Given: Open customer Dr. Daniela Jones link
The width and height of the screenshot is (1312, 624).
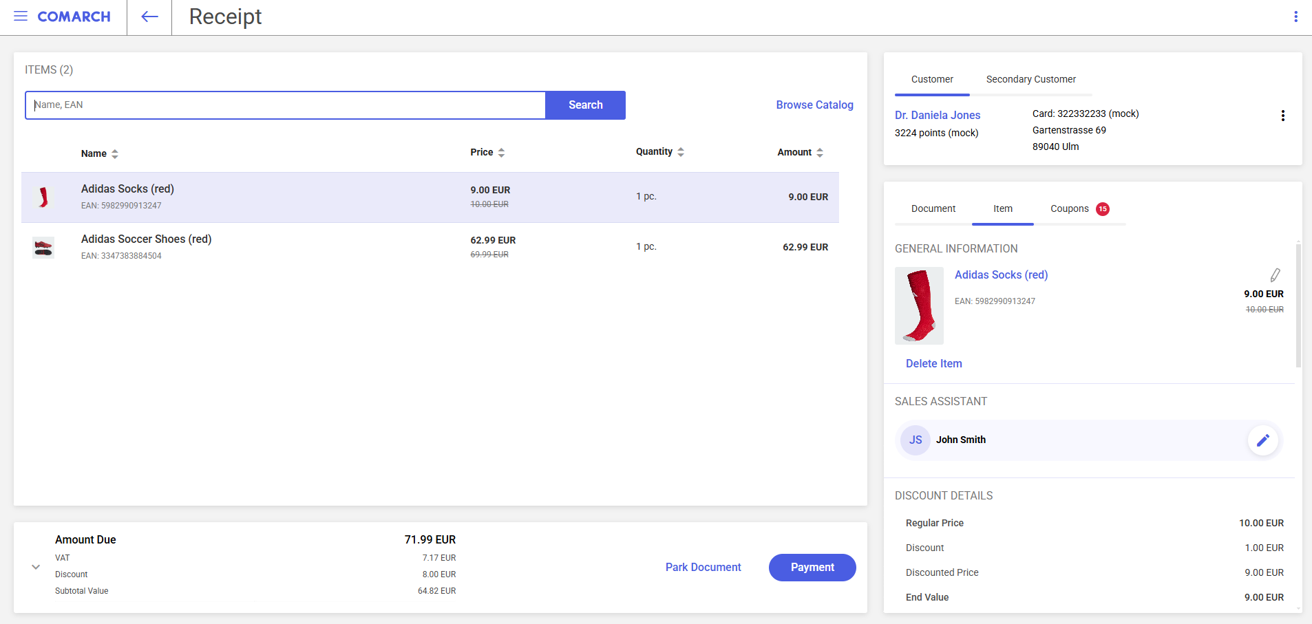Looking at the screenshot, I should pyautogui.click(x=937, y=115).
